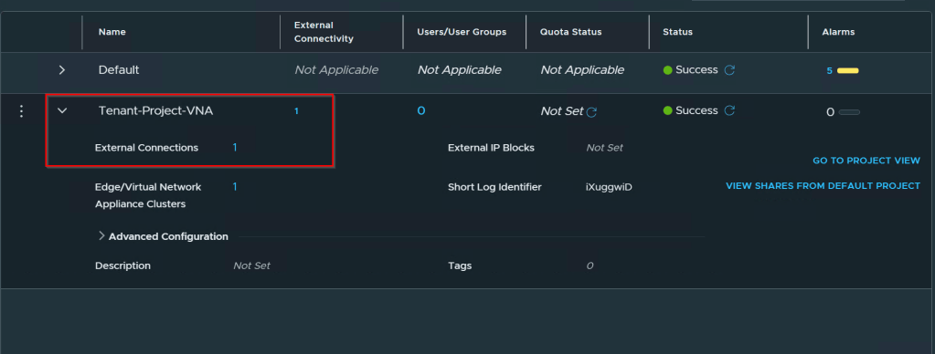This screenshot has height=354, width=935.
Task: Click green Success indicator for Tenant-Project-VNA
Action: point(667,110)
